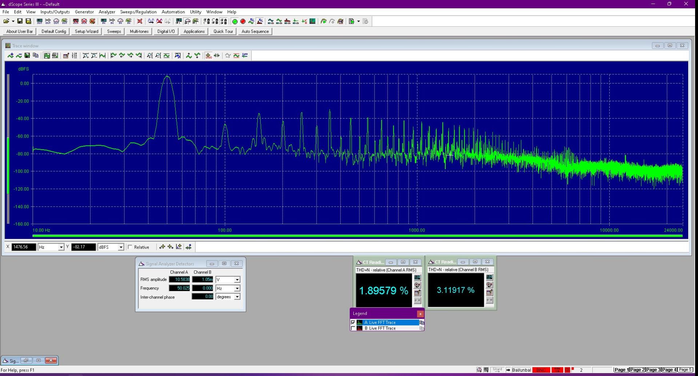Click the duplicate-pages copy icon in Trace toolbar
This screenshot has height=376, width=698.
36,56
